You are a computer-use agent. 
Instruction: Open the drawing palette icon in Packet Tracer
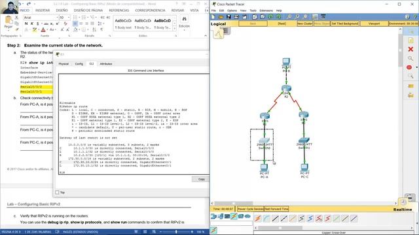[x=315, y=17]
